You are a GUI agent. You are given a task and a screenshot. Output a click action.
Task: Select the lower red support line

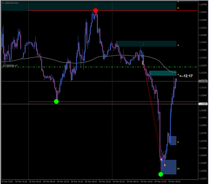[x=113, y=102]
